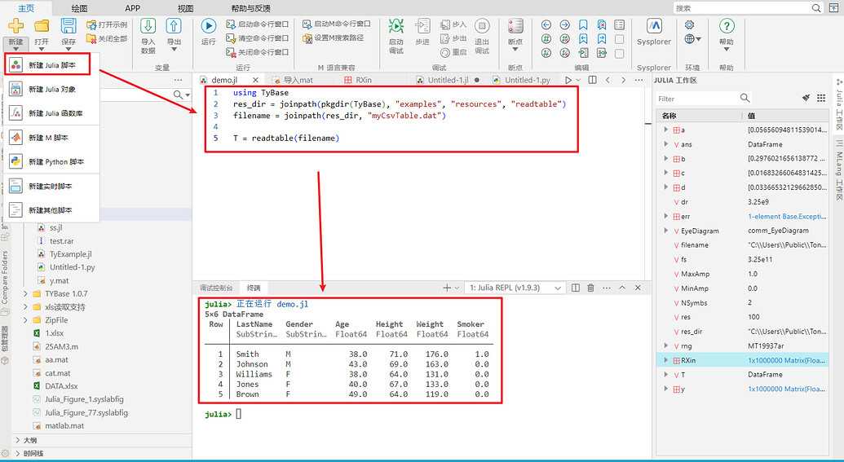Click the clear bookmarks icon with red X
844x462 pixels.
[x=602, y=24]
